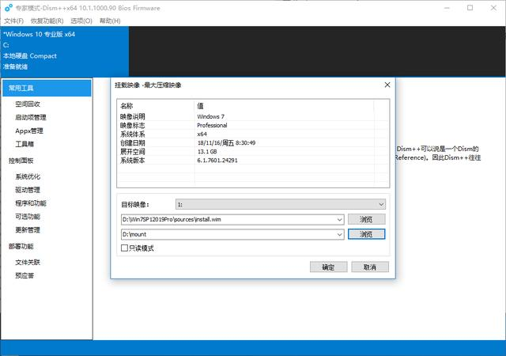Click the 名称 column header
Screen dimensions: 506x356
point(156,106)
